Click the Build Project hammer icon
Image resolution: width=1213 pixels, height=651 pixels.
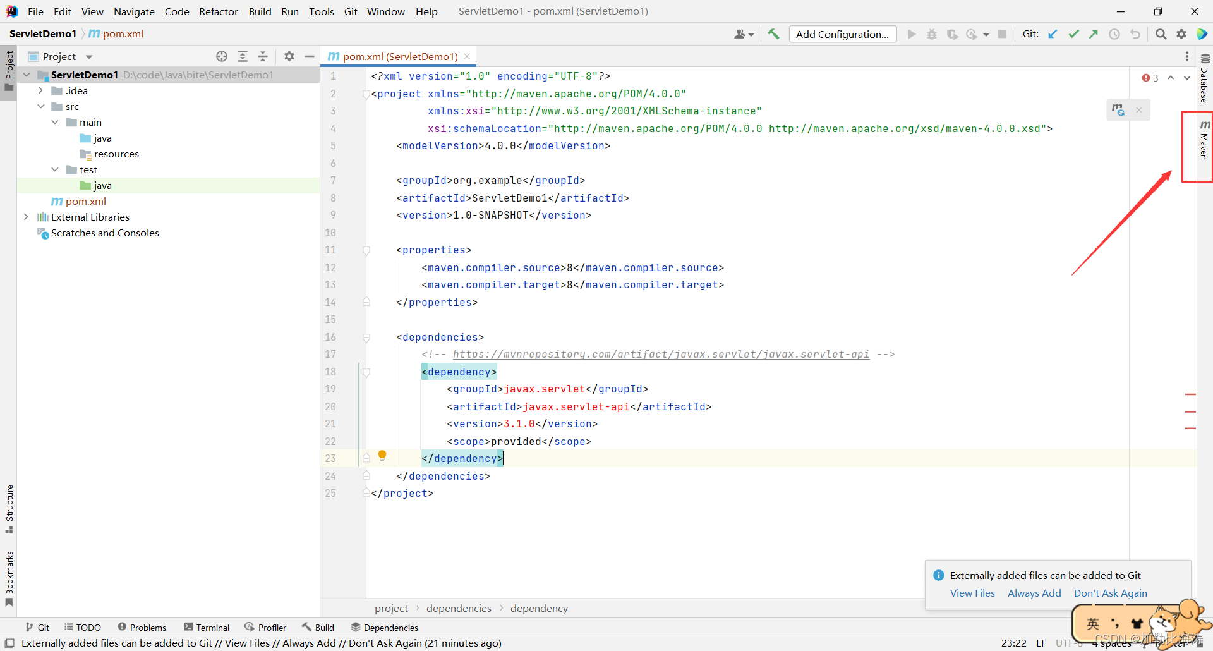[773, 34]
